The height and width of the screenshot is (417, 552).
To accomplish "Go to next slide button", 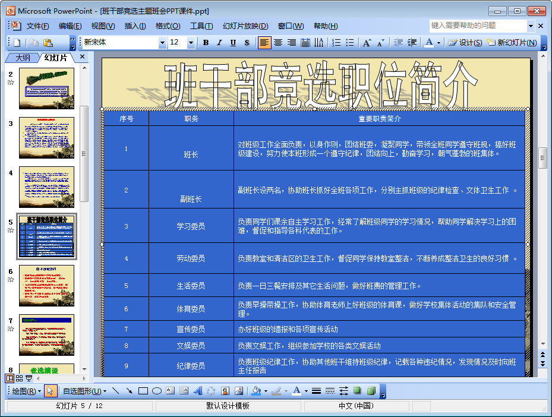I will click(x=543, y=364).
